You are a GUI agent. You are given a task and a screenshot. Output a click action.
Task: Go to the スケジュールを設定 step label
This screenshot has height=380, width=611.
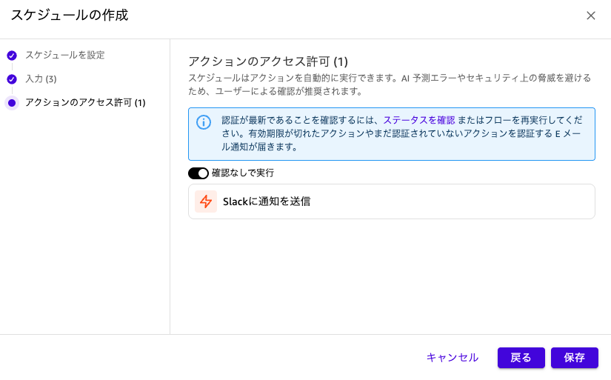65,55
